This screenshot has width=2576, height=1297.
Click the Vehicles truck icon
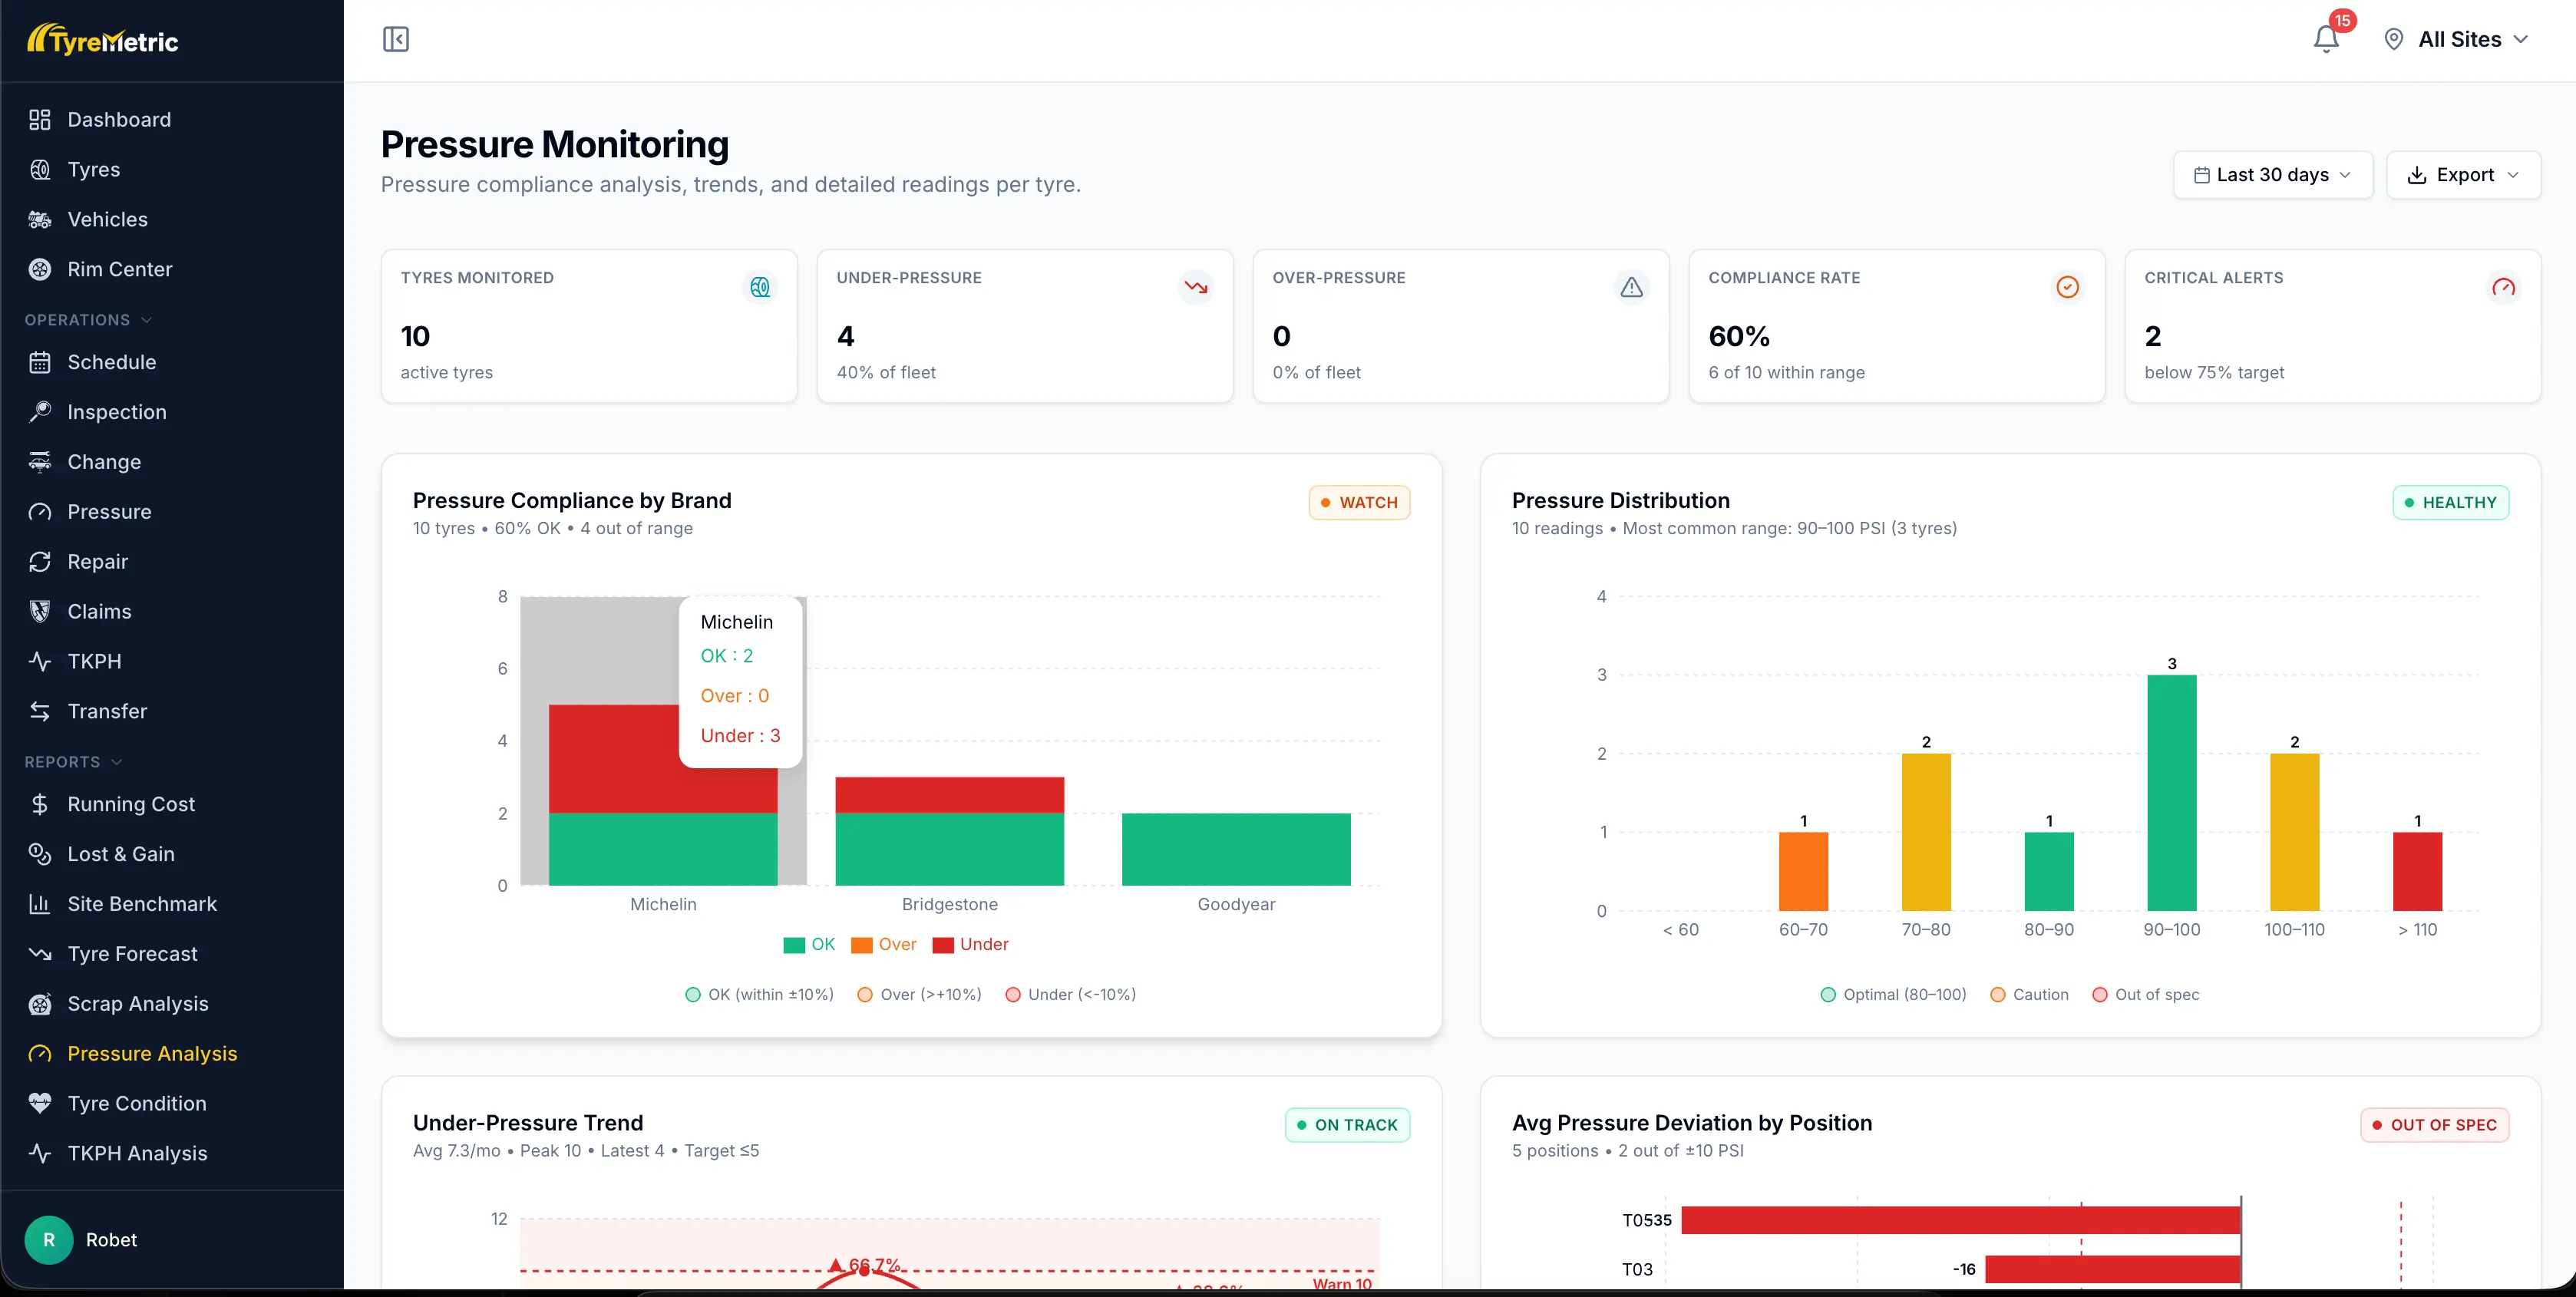click(40, 220)
